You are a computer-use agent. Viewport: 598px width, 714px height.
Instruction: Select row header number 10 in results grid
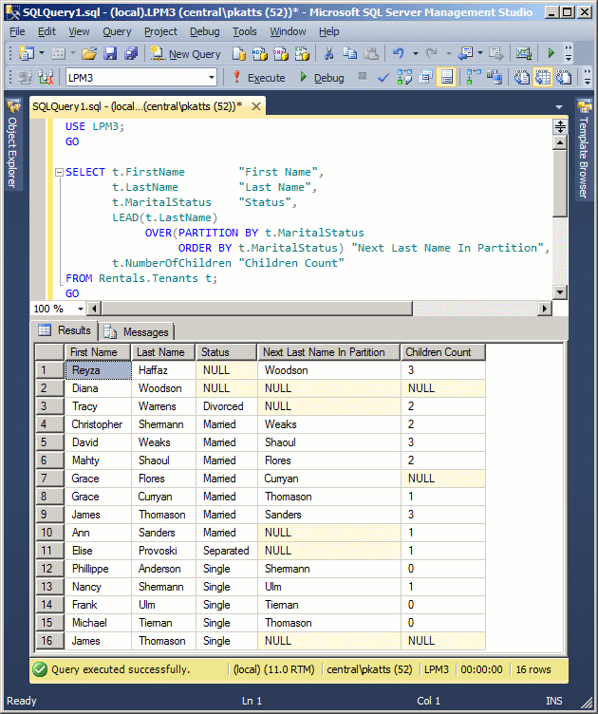(49, 533)
